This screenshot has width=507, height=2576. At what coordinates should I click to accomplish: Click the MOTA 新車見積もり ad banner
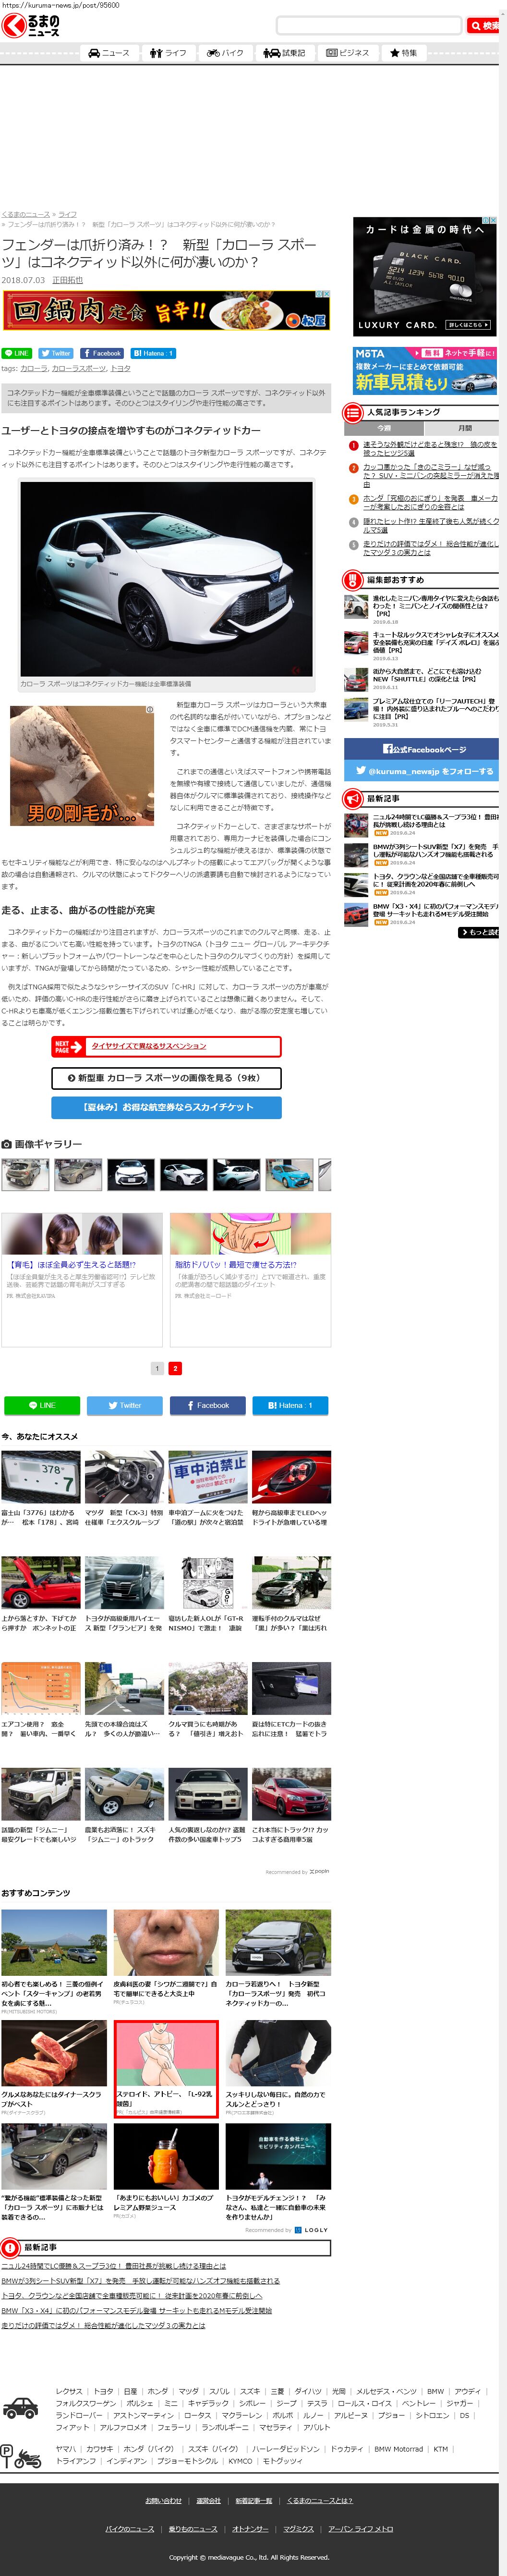pyautogui.click(x=425, y=370)
